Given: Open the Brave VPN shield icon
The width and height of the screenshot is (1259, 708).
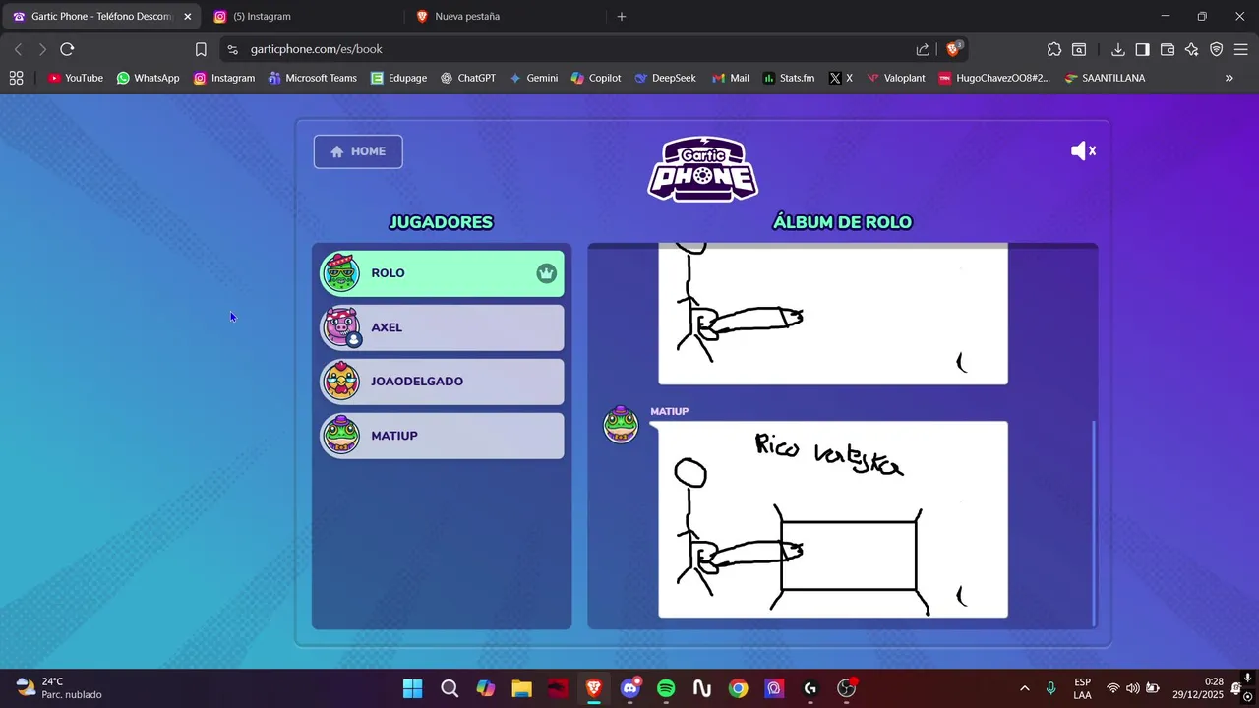Looking at the screenshot, I should pos(1217,49).
